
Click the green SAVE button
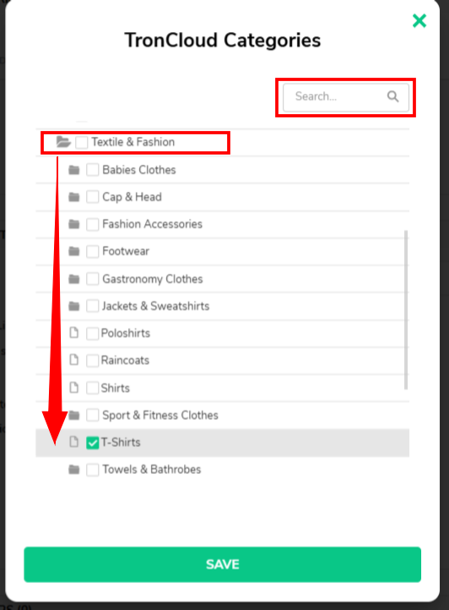pos(222,564)
